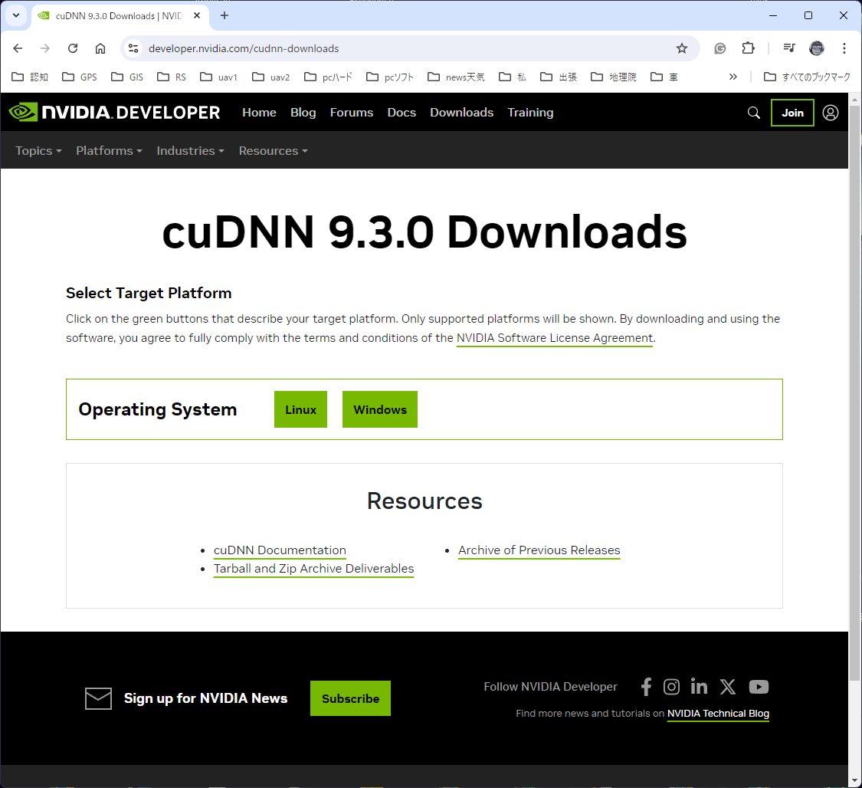Open the Archive of Previous Releases link
This screenshot has width=862, height=788.
tap(539, 550)
